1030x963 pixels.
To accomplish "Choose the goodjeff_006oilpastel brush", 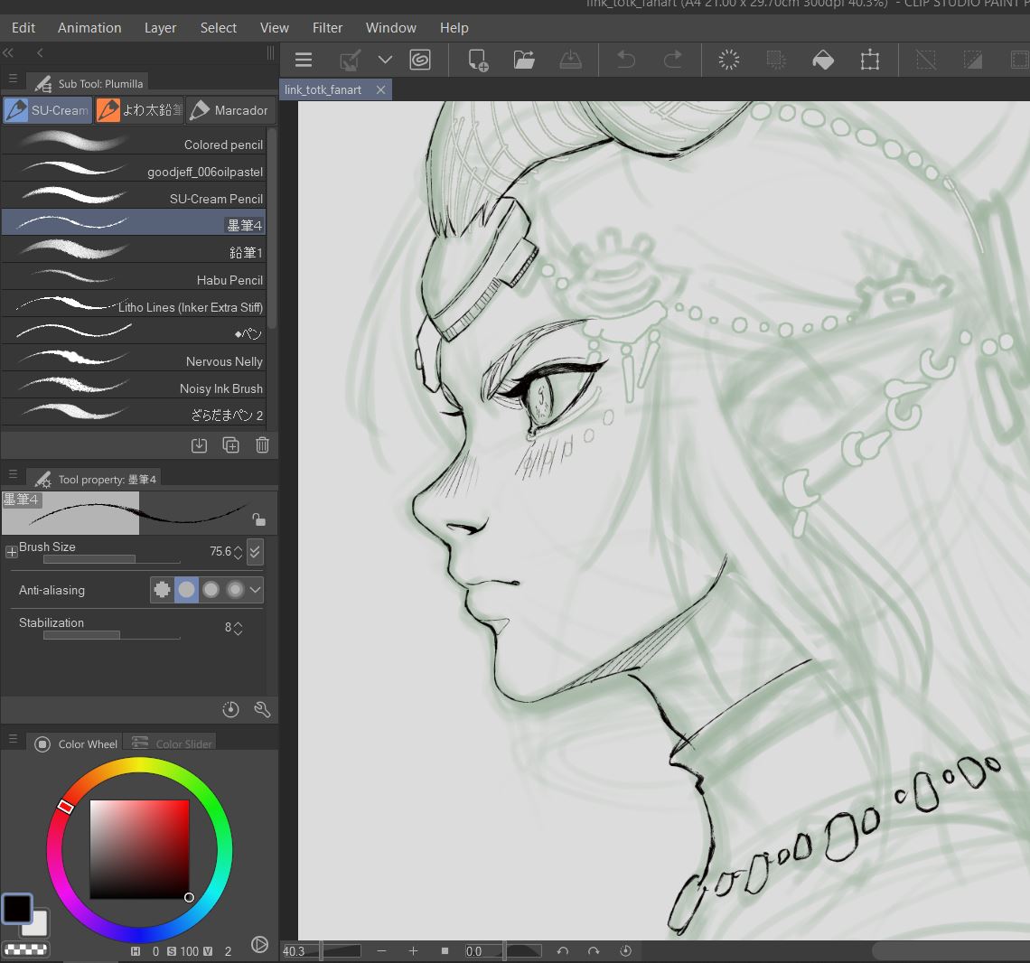I will [134, 168].
